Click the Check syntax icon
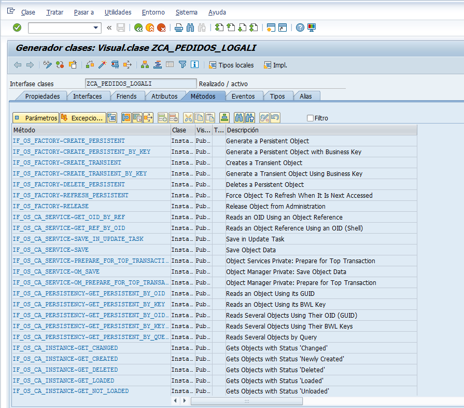The image size is (464, 408). pos(90,64)
